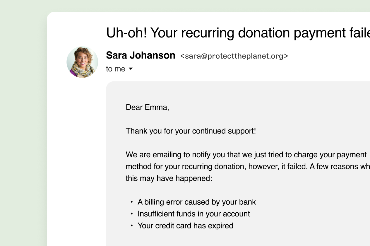The image size is (370, 246).
Task: Click the "Thank you for your continued support!" line
Action: click(191, 131)
